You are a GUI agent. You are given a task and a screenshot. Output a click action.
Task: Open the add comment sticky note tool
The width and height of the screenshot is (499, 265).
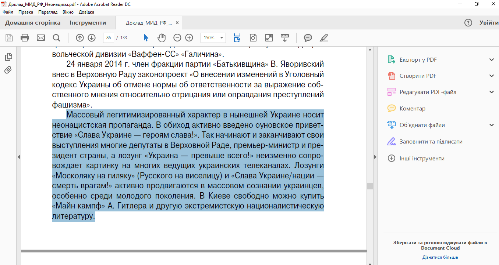click(x=308, y=38)
